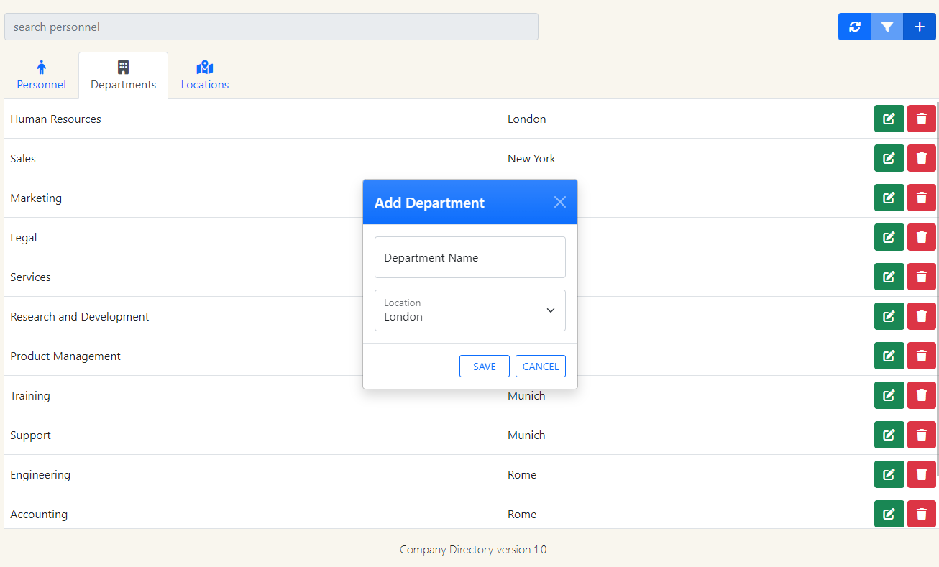Viewport: 939px width, 567px height.
Task: Click the refresh icon button
Action: coord(854,27)
